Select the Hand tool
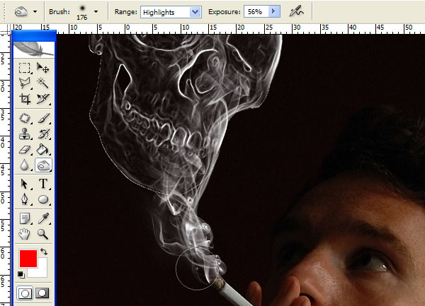Screen dimensions: 425x306 tap(25, 234)
